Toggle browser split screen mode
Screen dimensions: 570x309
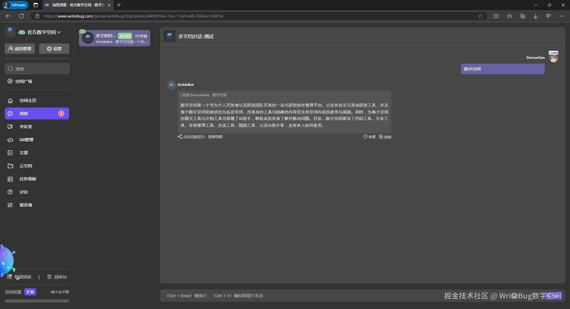(496, 16)
